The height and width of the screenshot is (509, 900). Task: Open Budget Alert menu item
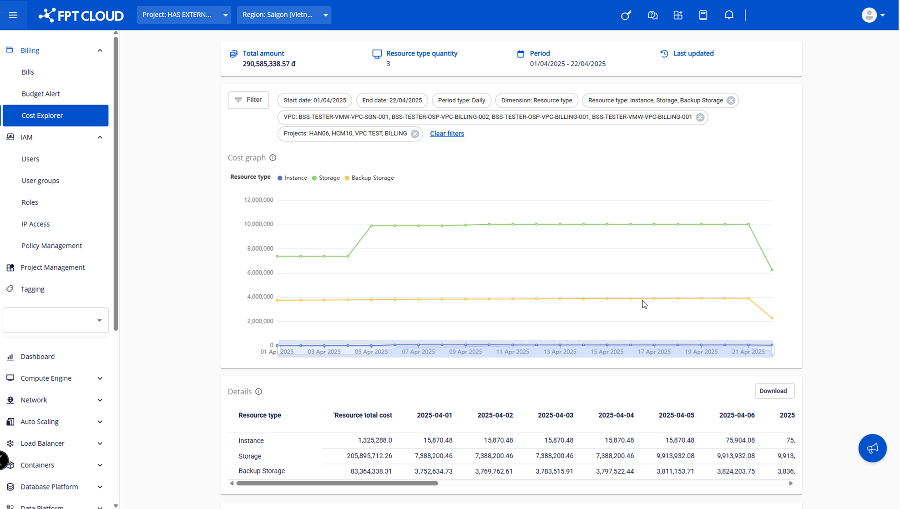click(x=40, y=94)
